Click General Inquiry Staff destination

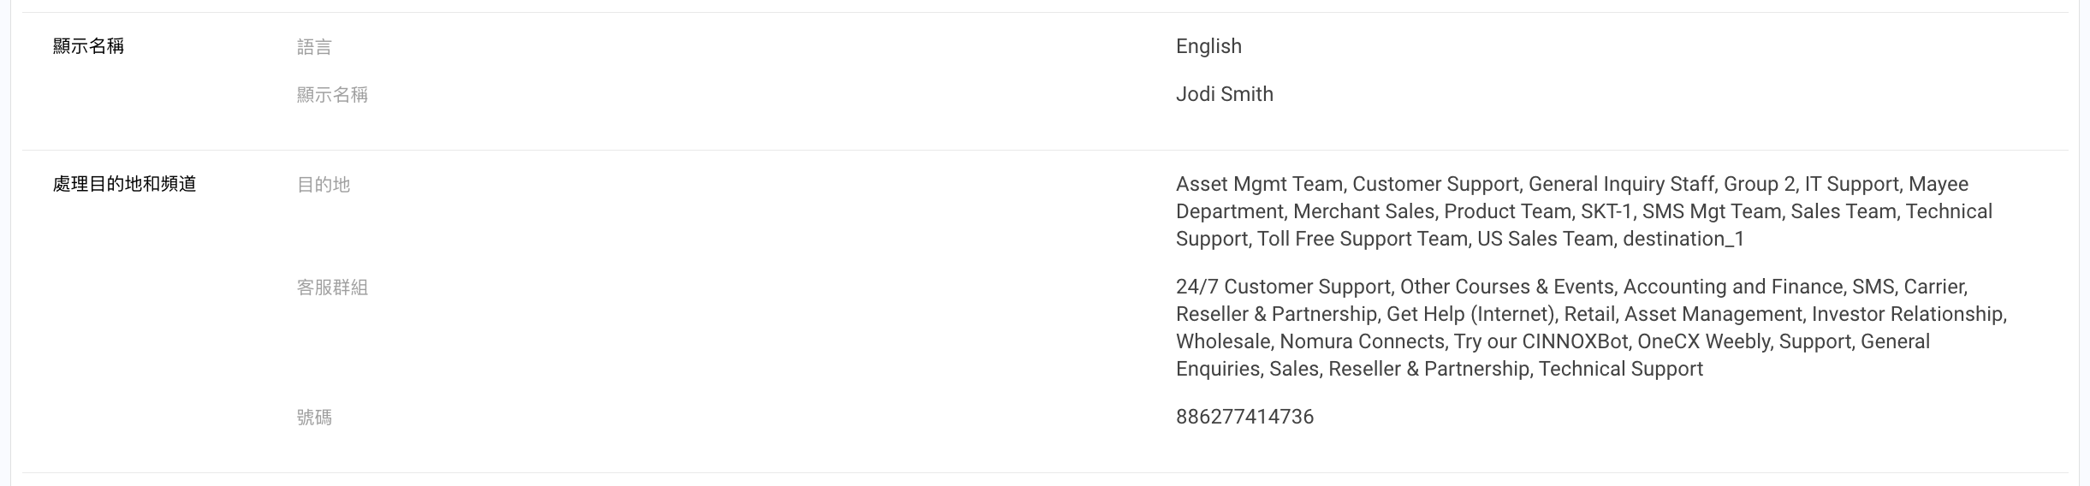click(1621, 184)
